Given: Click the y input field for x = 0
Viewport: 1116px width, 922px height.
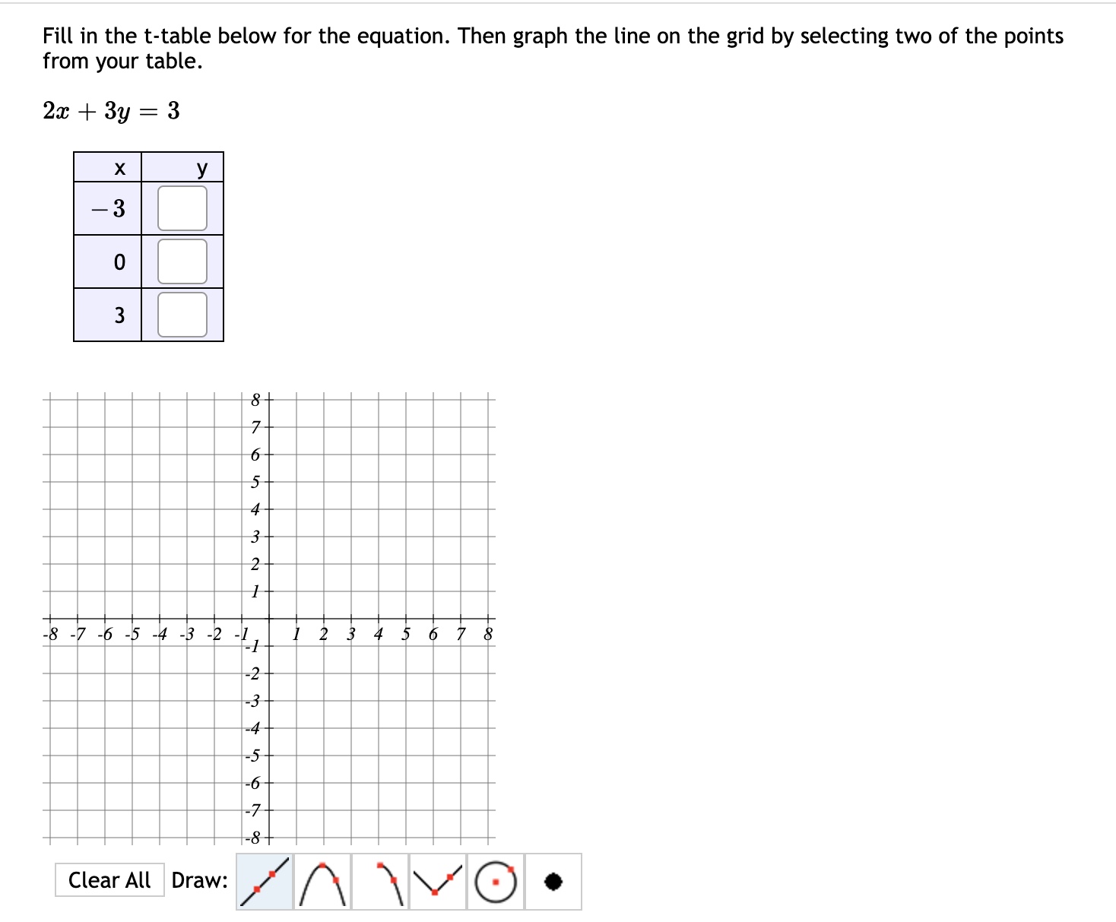Looking at the screenshot, I should tap(181, 261).
